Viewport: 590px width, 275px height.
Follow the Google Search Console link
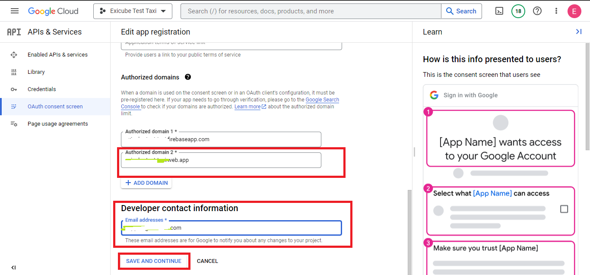tap(322, 100)
